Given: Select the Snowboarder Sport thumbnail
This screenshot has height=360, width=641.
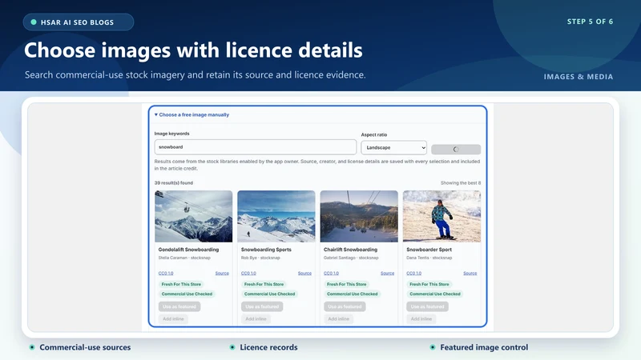Looking at the screenshot, I should point(442,216).
